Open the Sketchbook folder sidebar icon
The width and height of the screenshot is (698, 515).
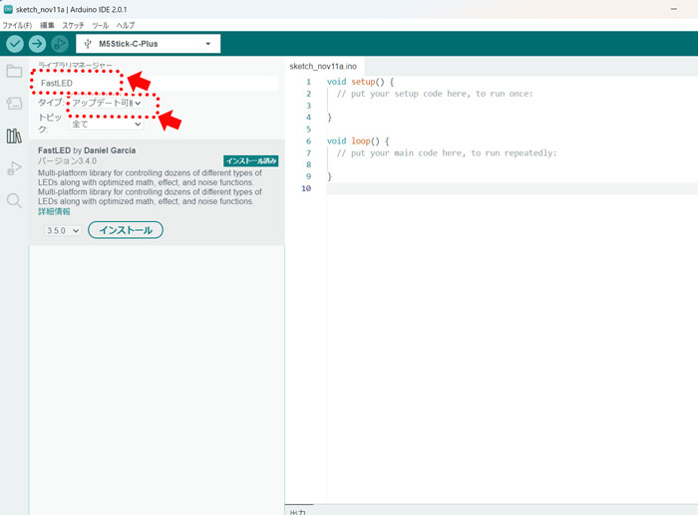click(x=14, y=71)
